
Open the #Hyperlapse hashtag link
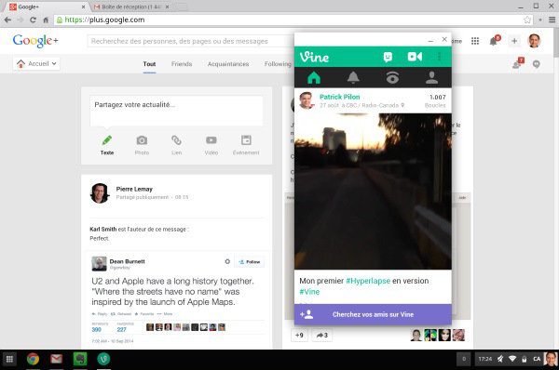368,281
